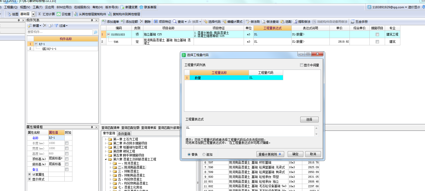
Task: Select the 替换 radio option
Action: (189, 154)
